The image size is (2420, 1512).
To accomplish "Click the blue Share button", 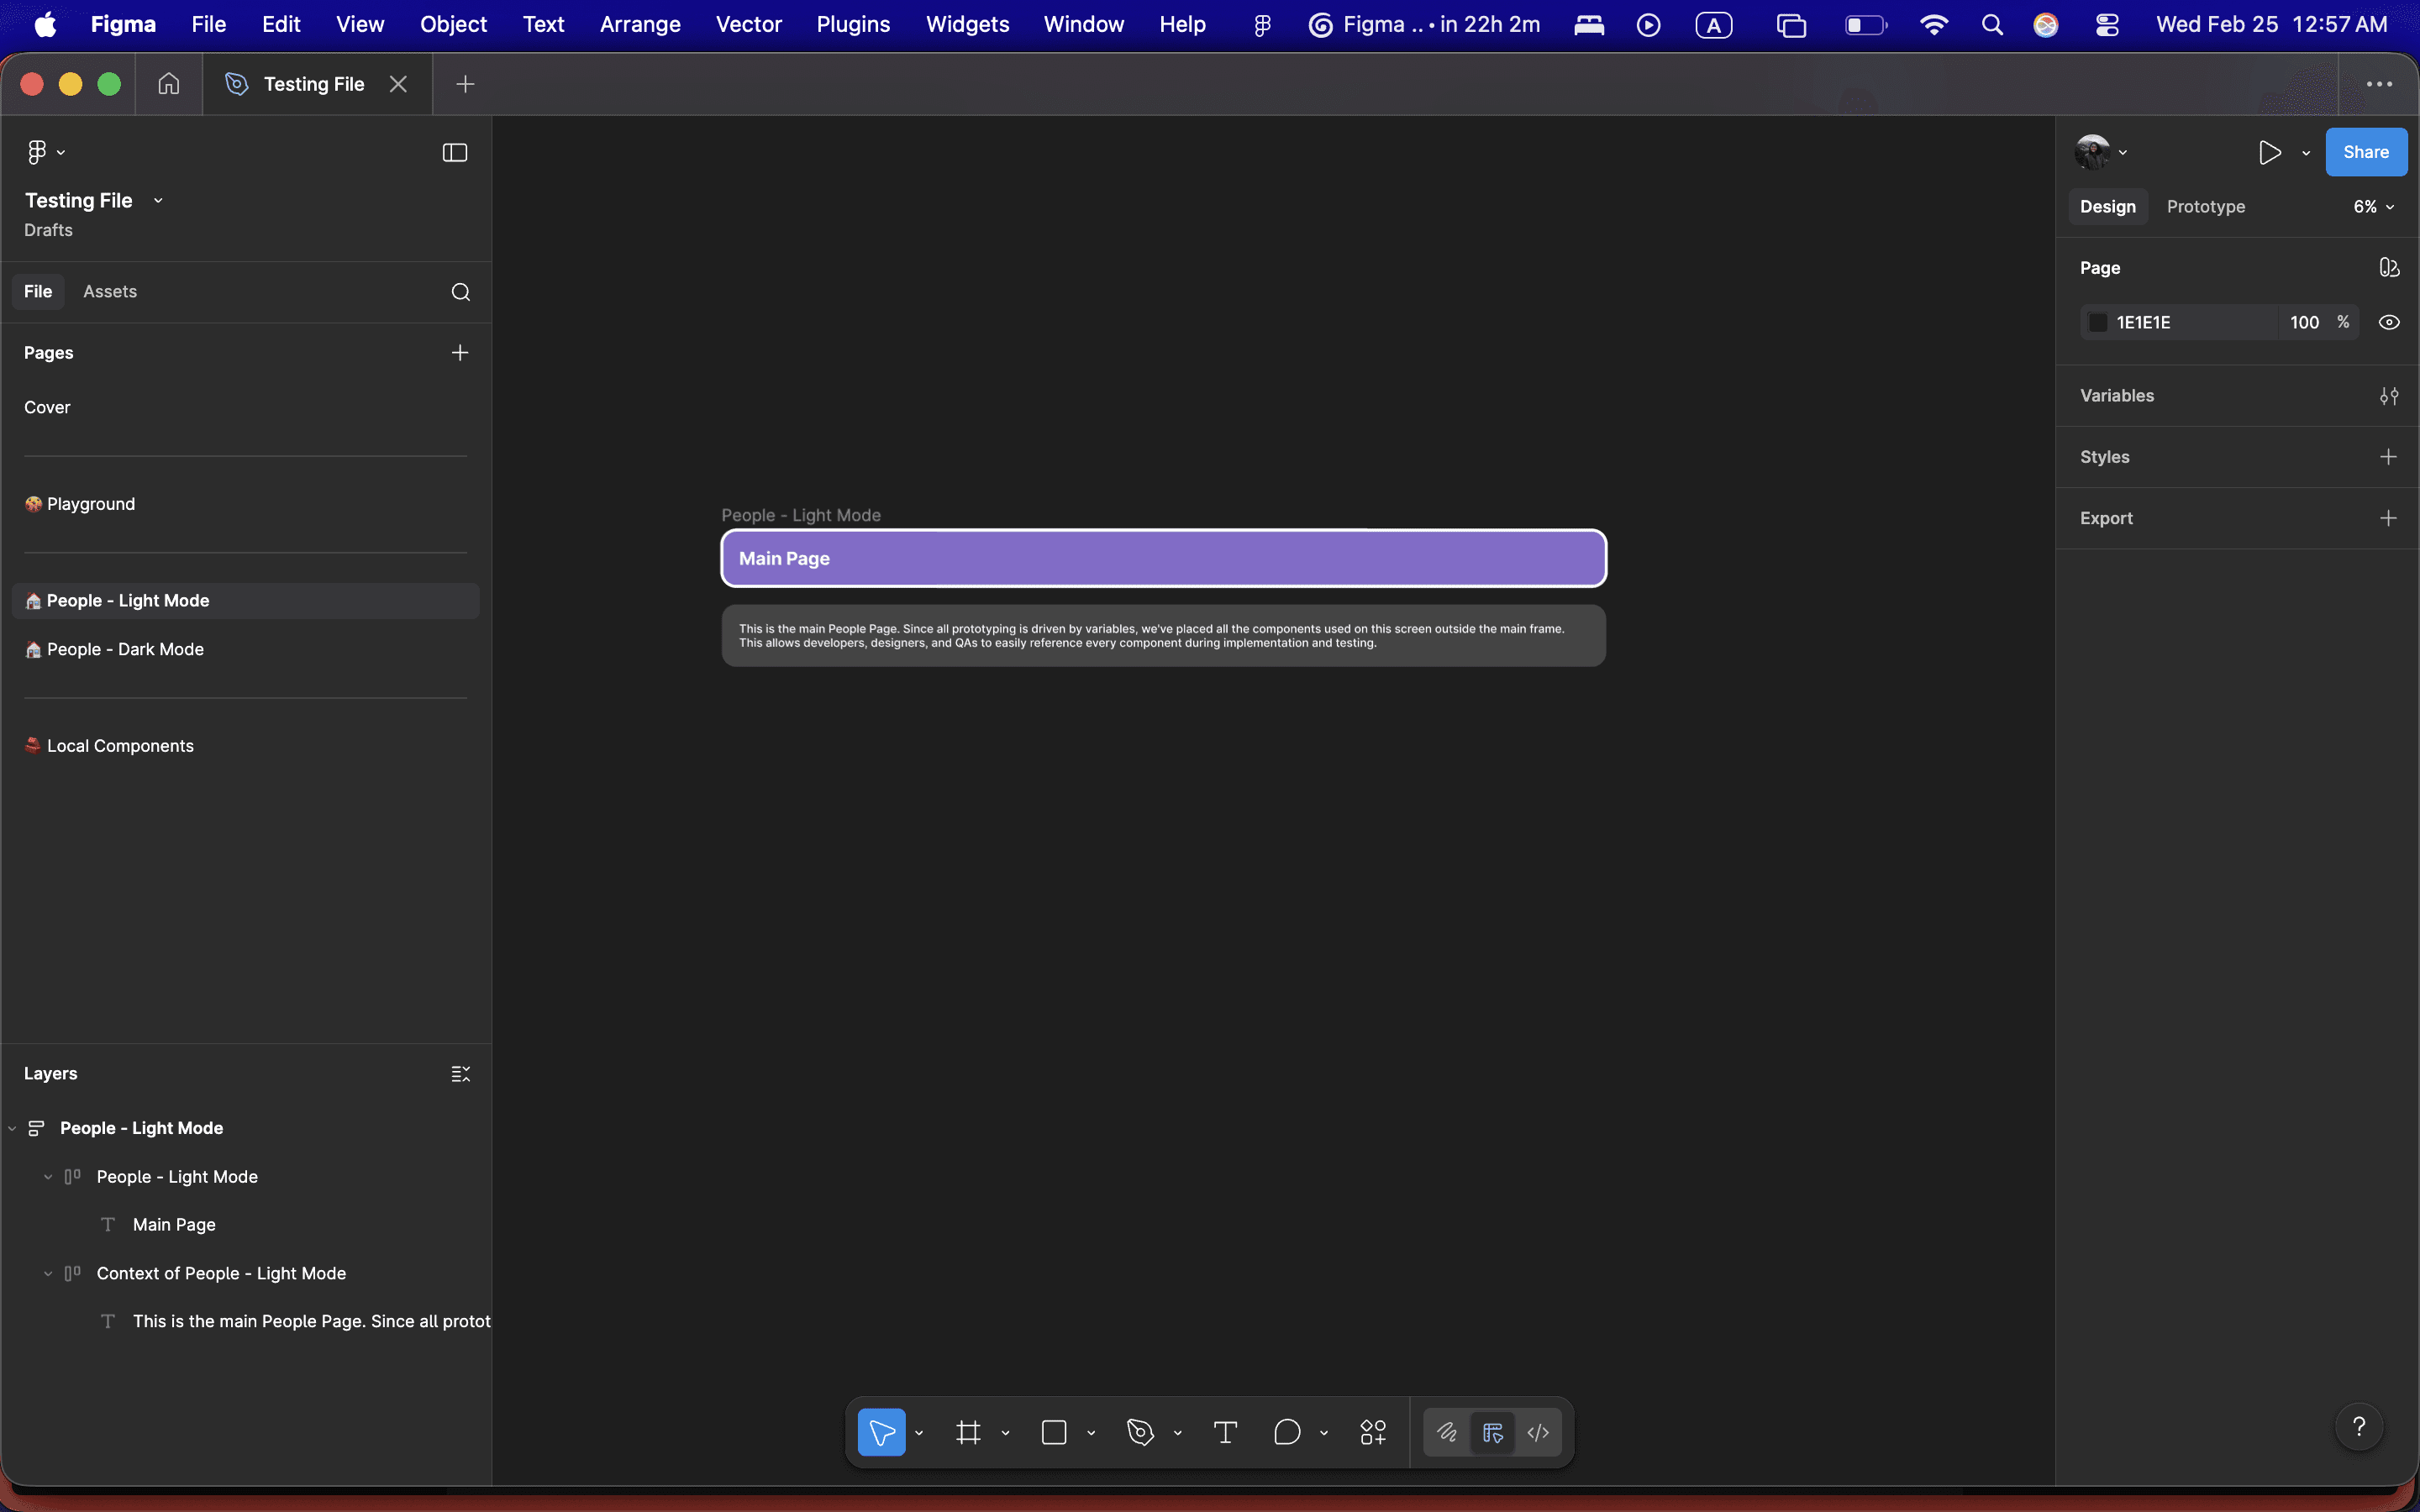I will tap(2365, 152).
